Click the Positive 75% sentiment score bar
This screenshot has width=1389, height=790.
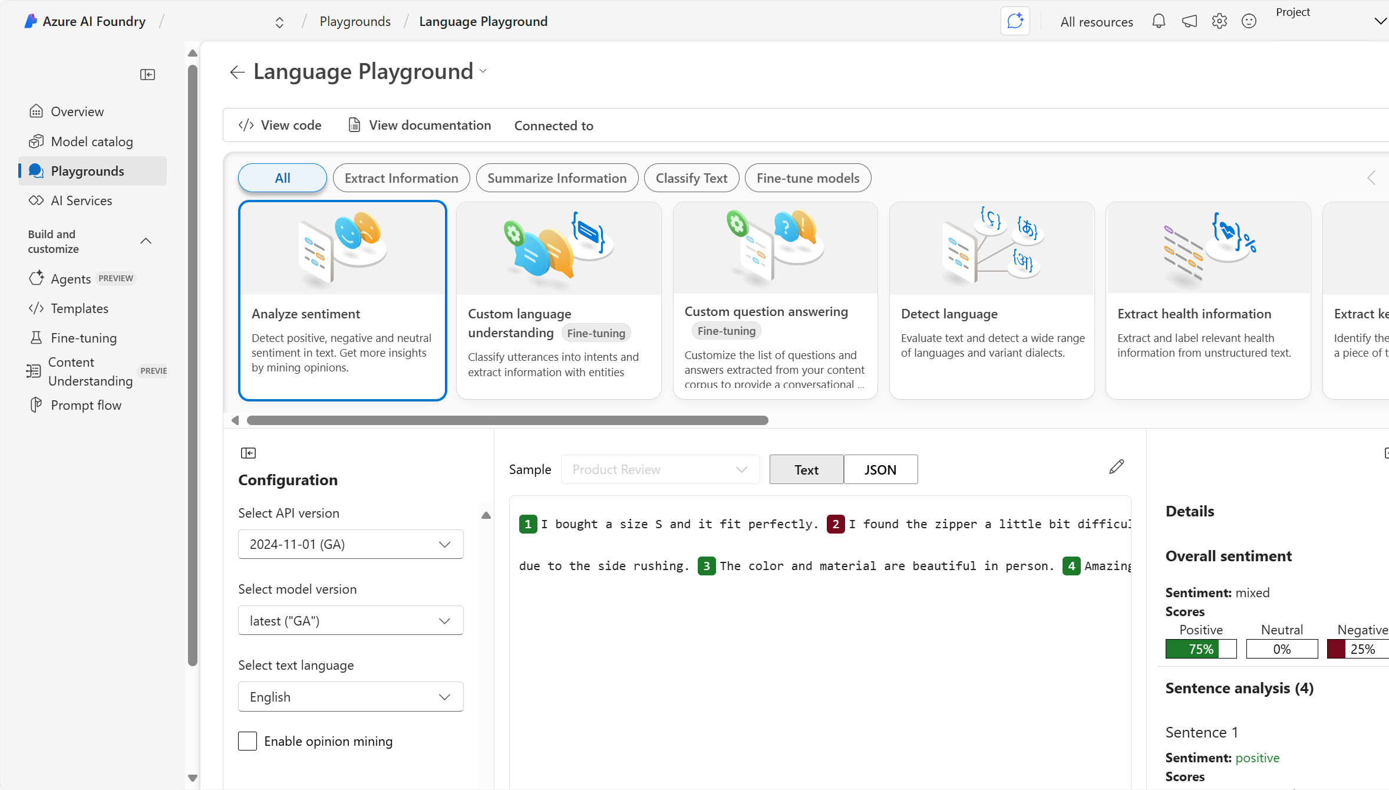1200,649
